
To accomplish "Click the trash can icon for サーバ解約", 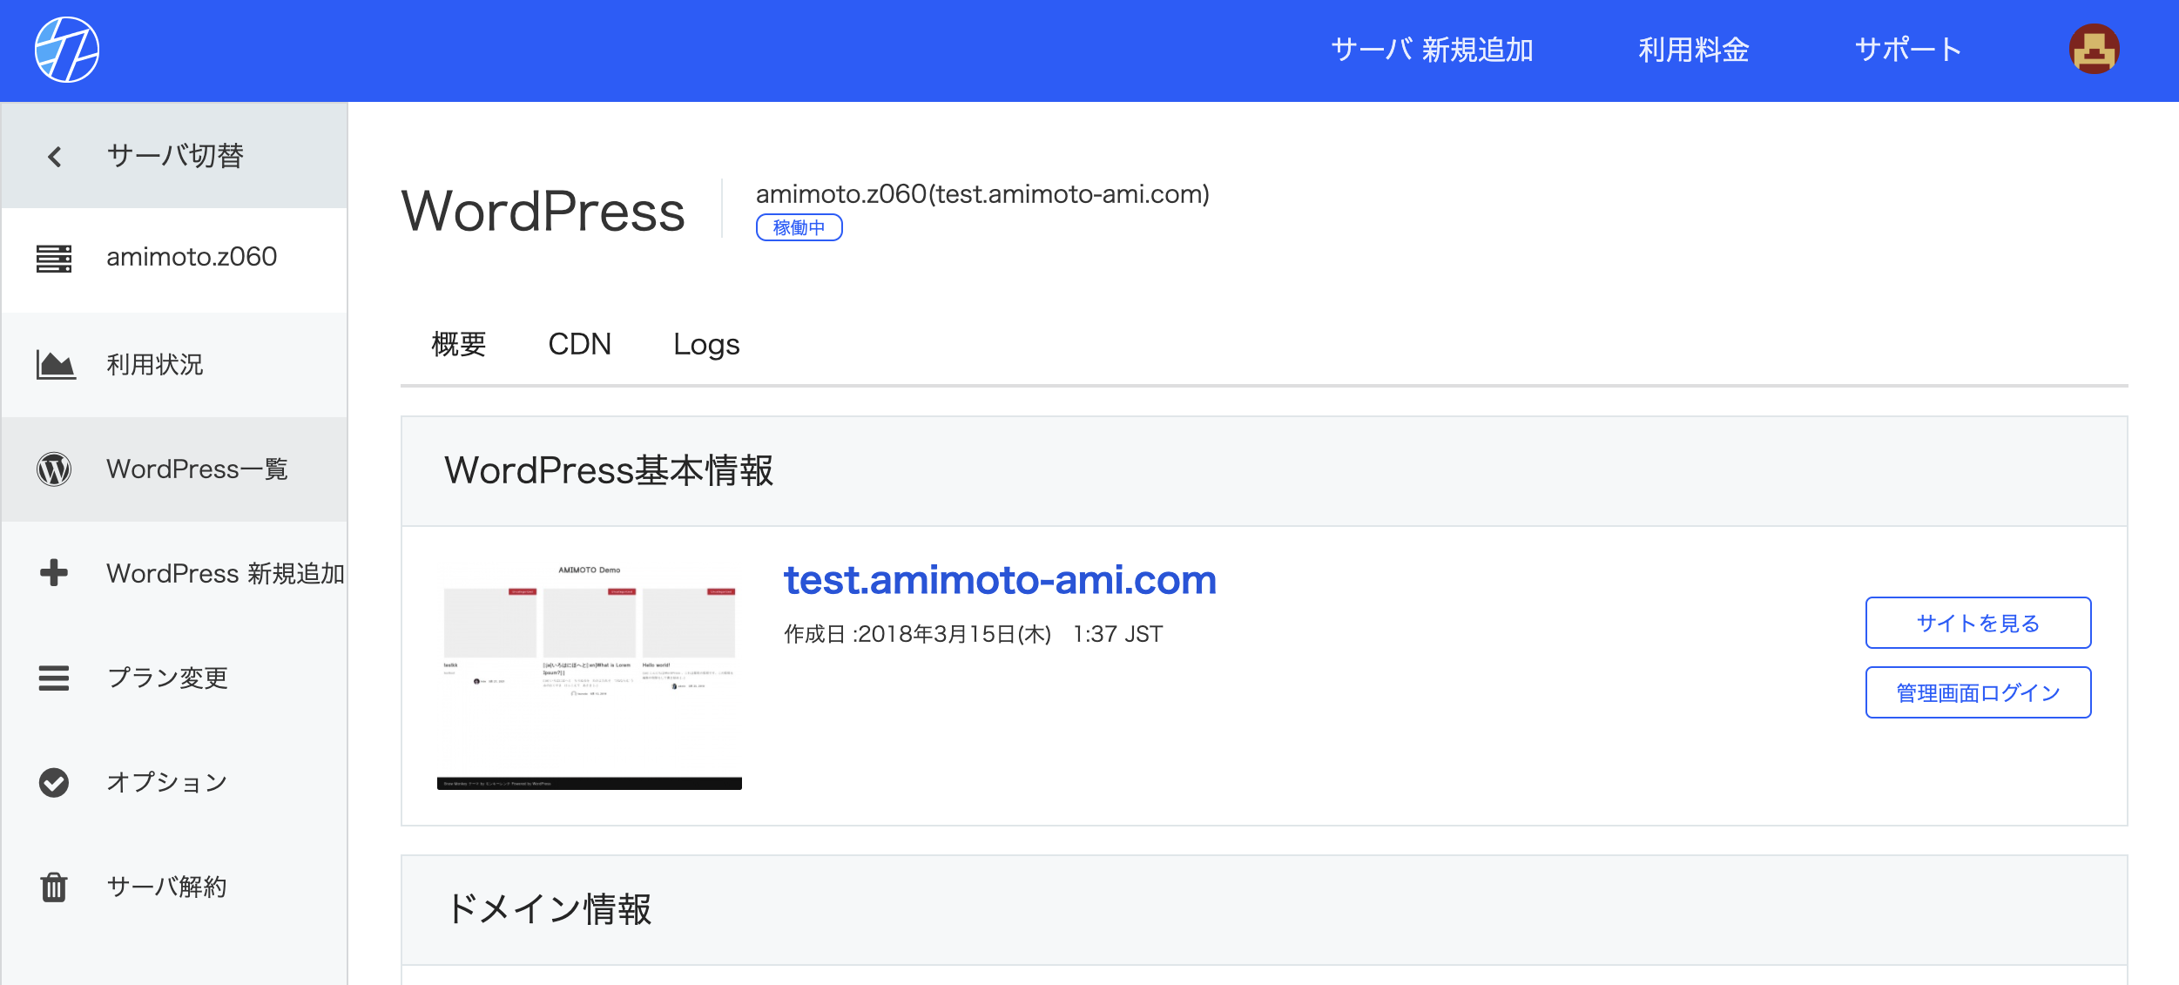I will pyautogui.click(x=54, y=887).
